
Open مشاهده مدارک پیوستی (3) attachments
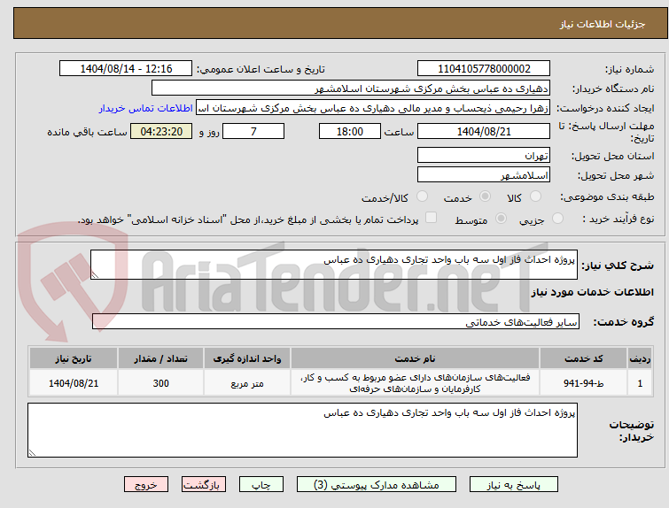tap(377, 485)
